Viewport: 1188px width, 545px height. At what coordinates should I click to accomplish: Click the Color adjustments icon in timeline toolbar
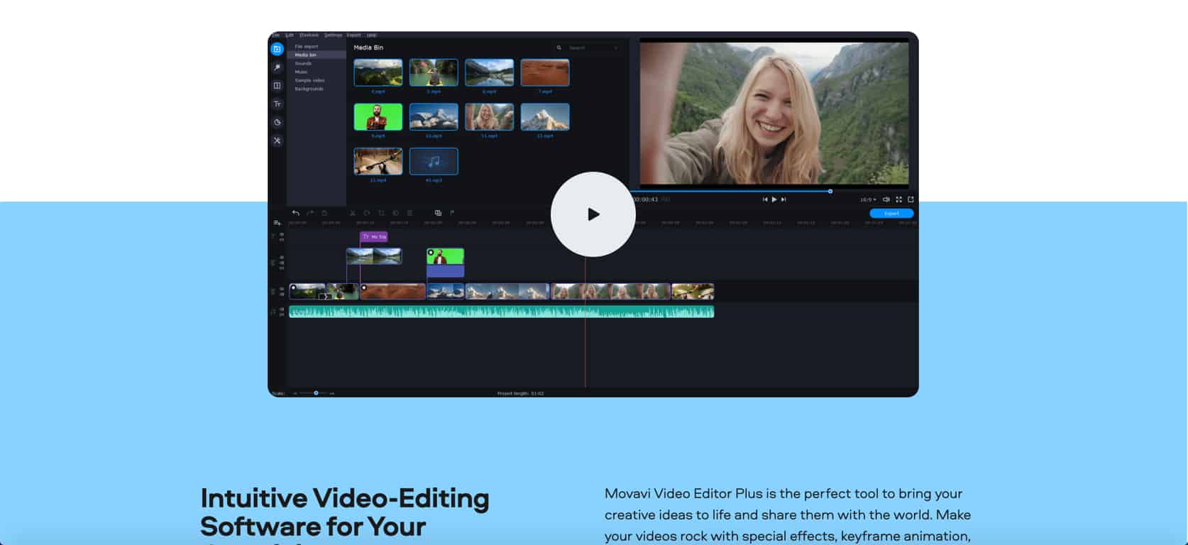[x=395, y=213]
